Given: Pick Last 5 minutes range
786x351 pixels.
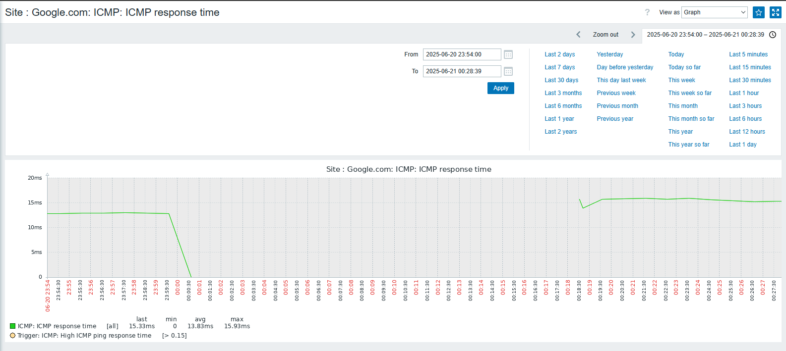Looking at the screenshot, I should click(748, 54).
